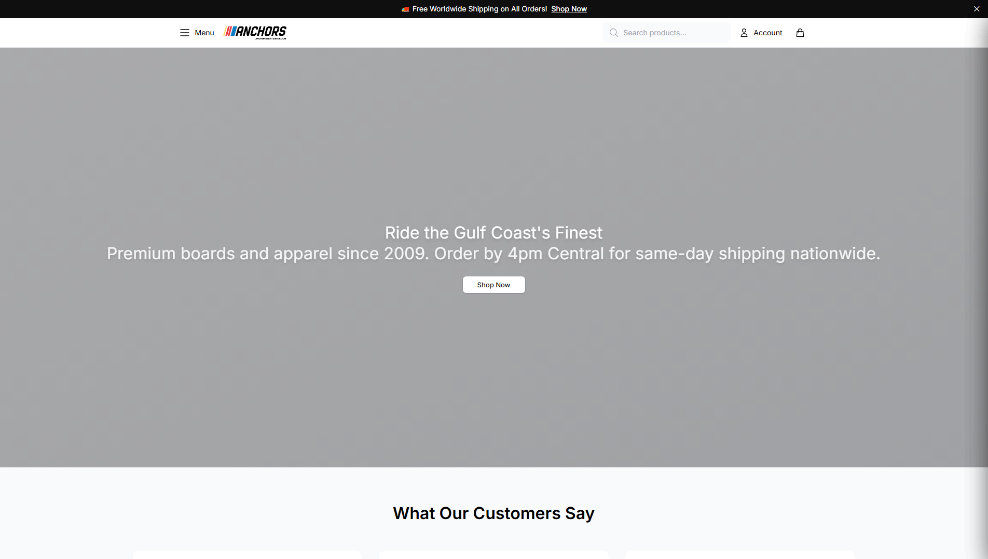Open the hamburger Menu icon

184,33
